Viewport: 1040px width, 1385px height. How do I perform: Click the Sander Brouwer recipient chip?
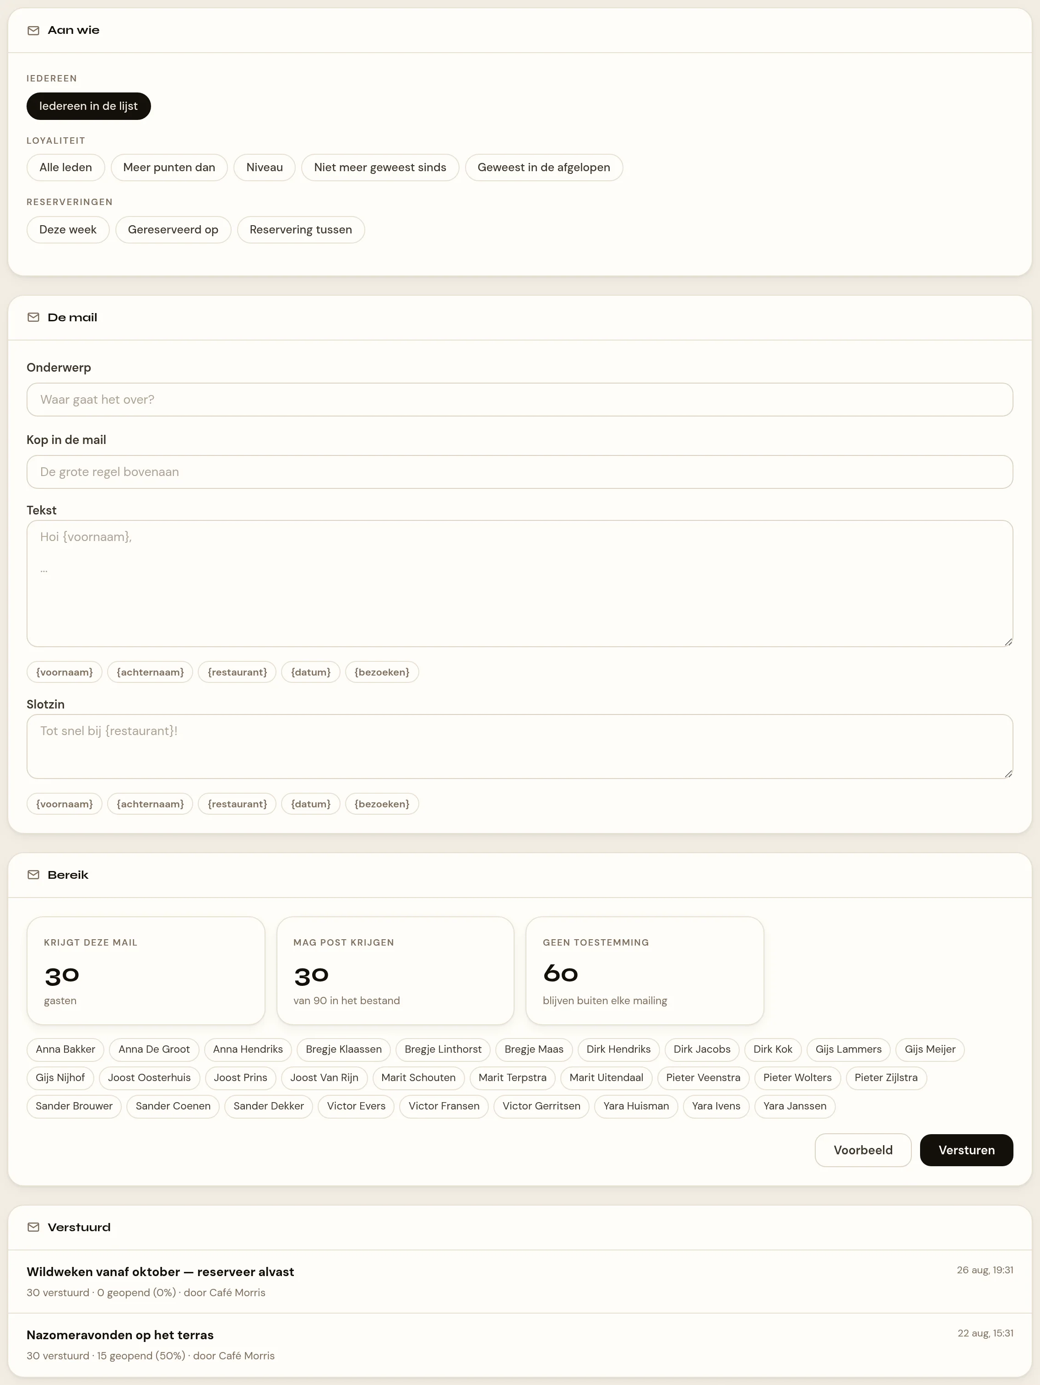point(74,1106)
